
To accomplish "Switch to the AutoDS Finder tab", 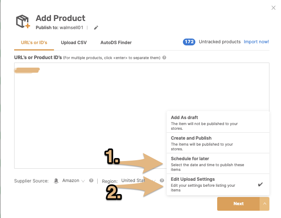I will pos(116,43).
